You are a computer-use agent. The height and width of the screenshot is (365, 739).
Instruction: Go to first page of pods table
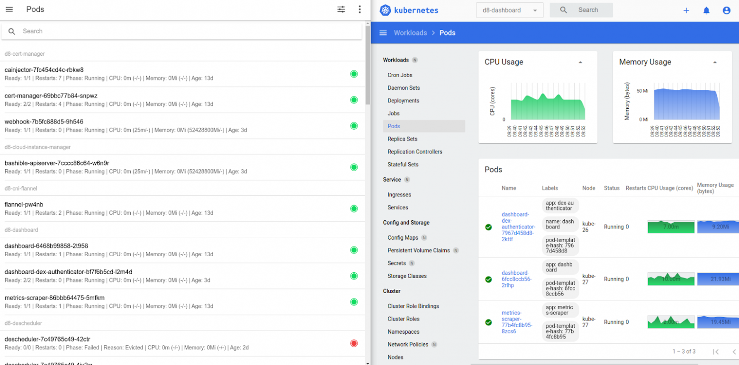pyautogui.click(x=716, y=351)
